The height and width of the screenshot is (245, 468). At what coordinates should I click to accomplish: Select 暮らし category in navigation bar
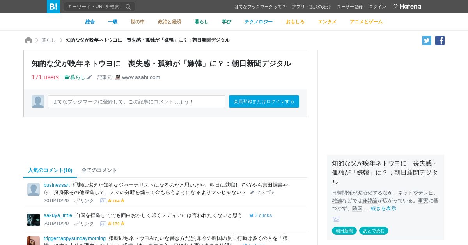[202, 22]
